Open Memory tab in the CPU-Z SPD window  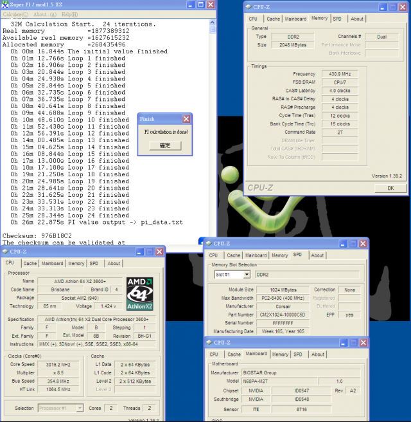[279, 255]
